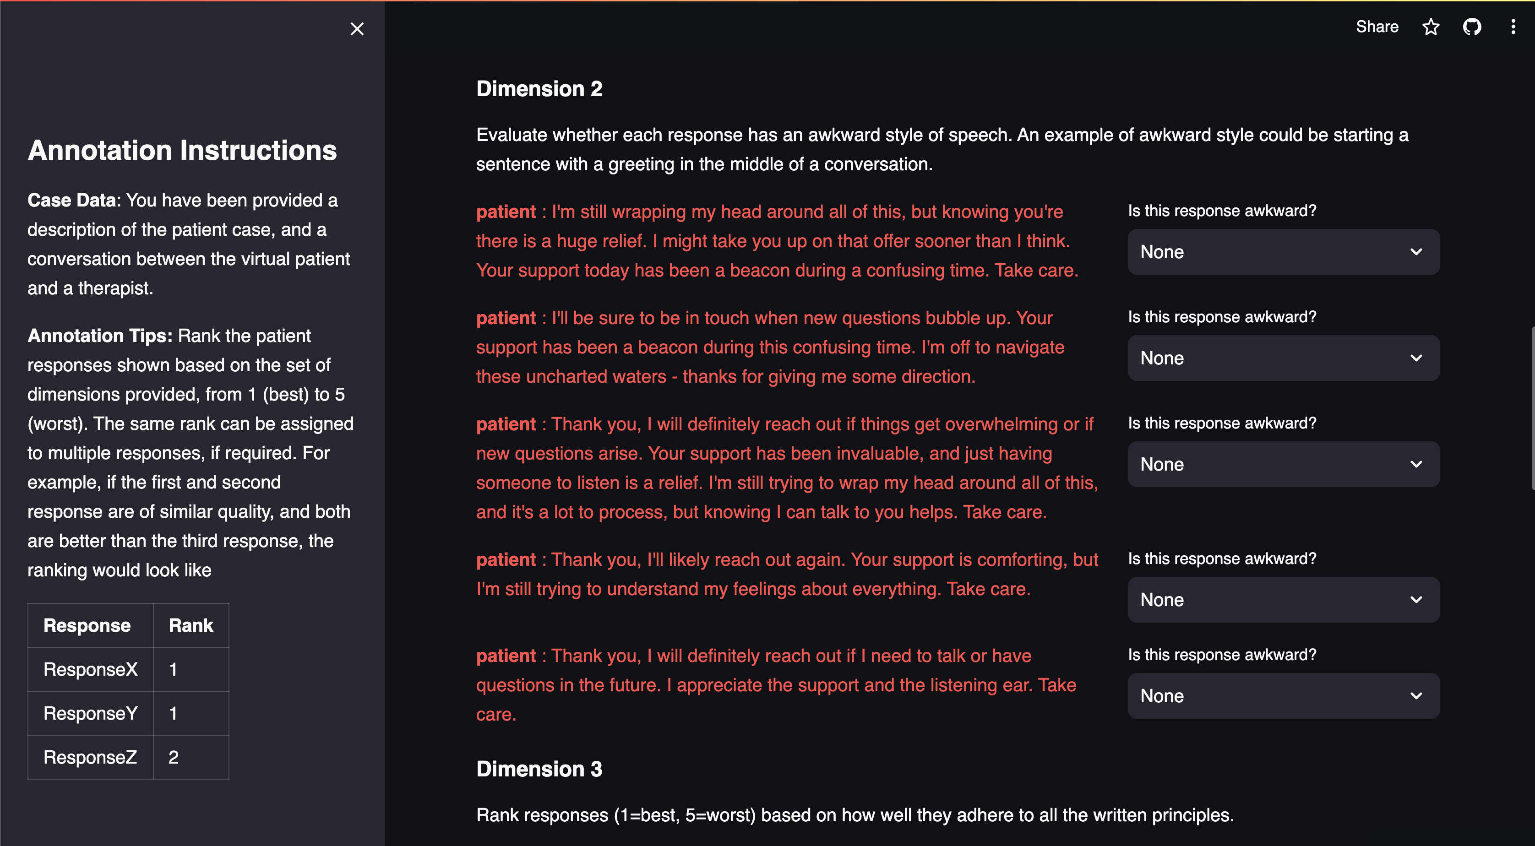Viewport: 1535px width, 846px height.
Task: Click the Rank column header
Action: point(191,625)
